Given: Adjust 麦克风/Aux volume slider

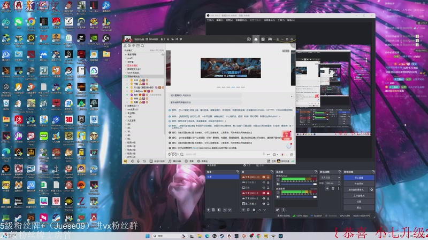Looking at the screenshot, I should (299, 184).
